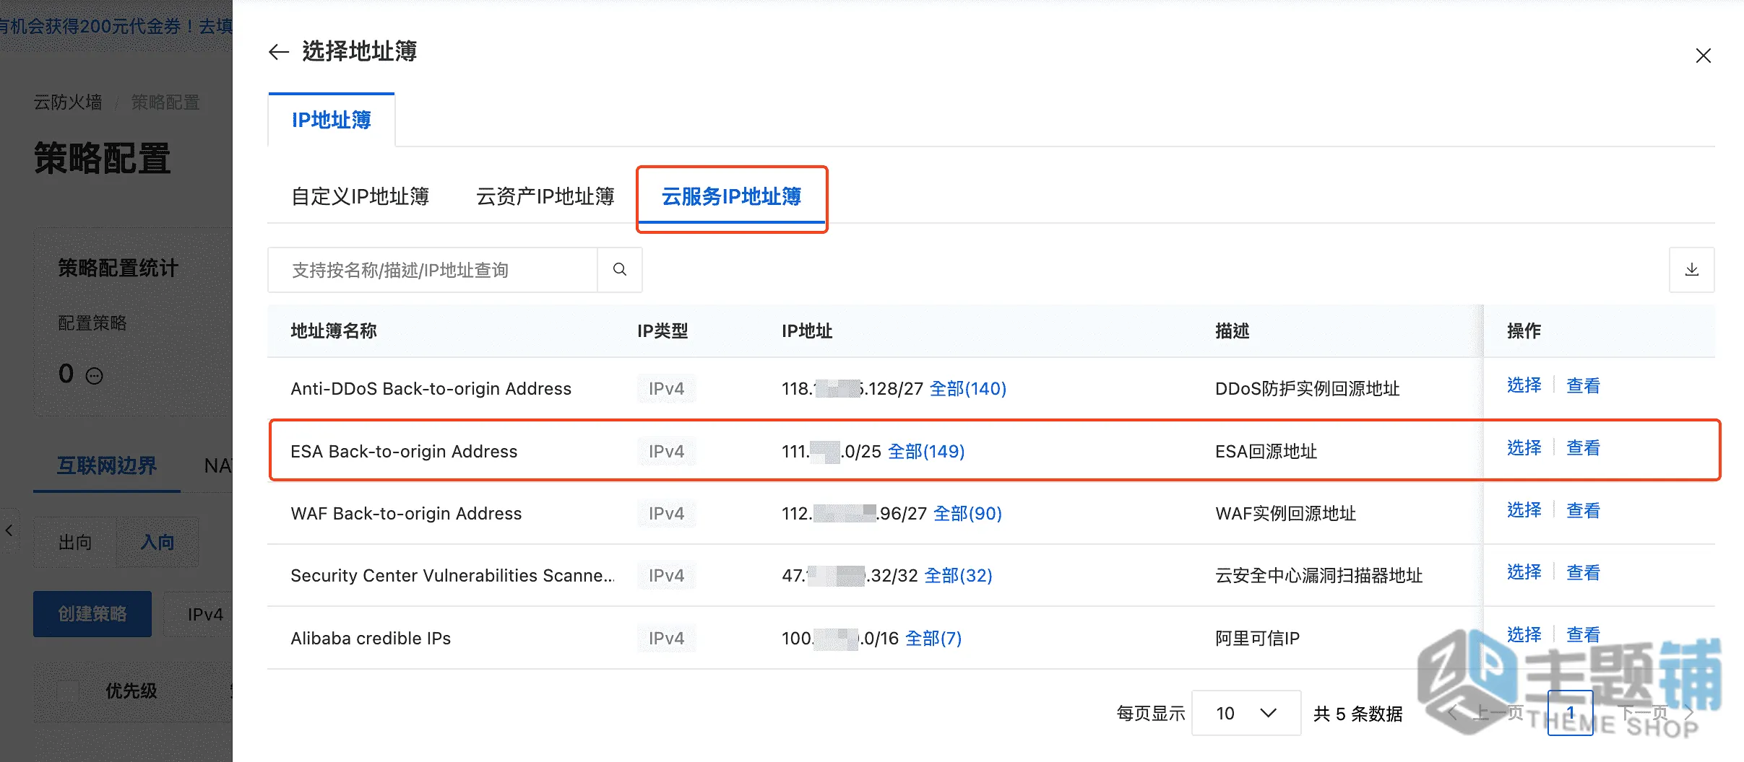Open 全部(90) IP list link

(x=967, y=514)
